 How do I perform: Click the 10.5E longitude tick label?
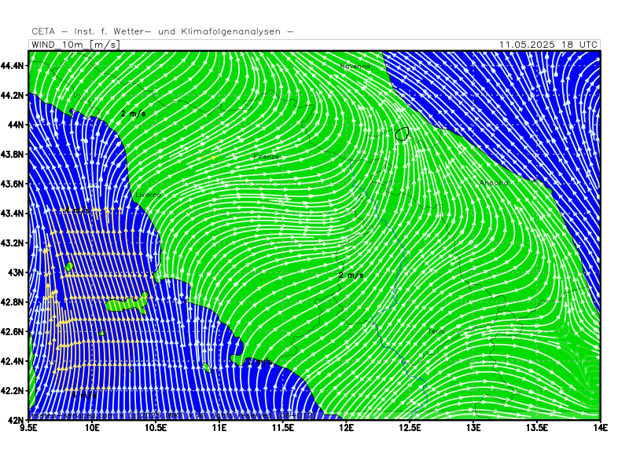[156, 428]
